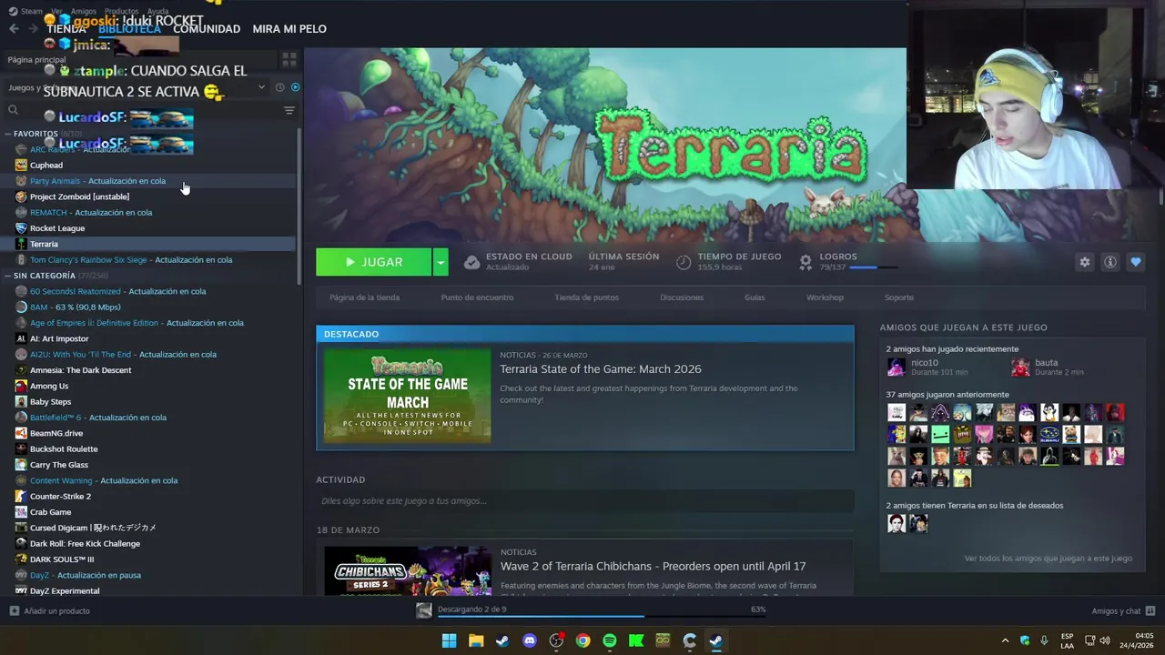1165x655 pixels.
Task: Click the achievements progress bar
Action: [874, 267]
